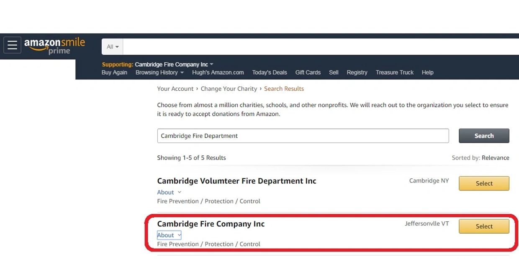The image size is (519, 259).
Task: Click Showing 1-5 of 5 Results text
Action: tap(191, 158)
